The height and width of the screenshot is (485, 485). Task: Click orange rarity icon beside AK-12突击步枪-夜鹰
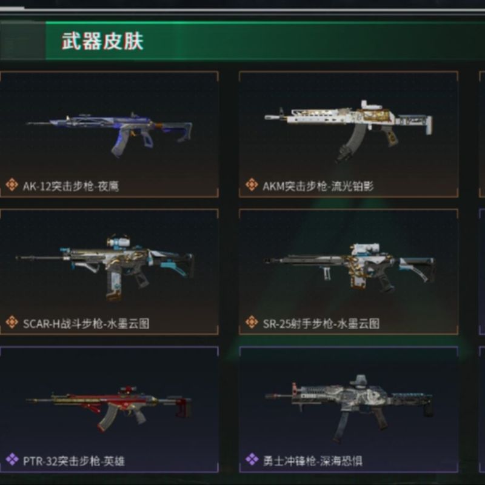(x=12, y=185)
